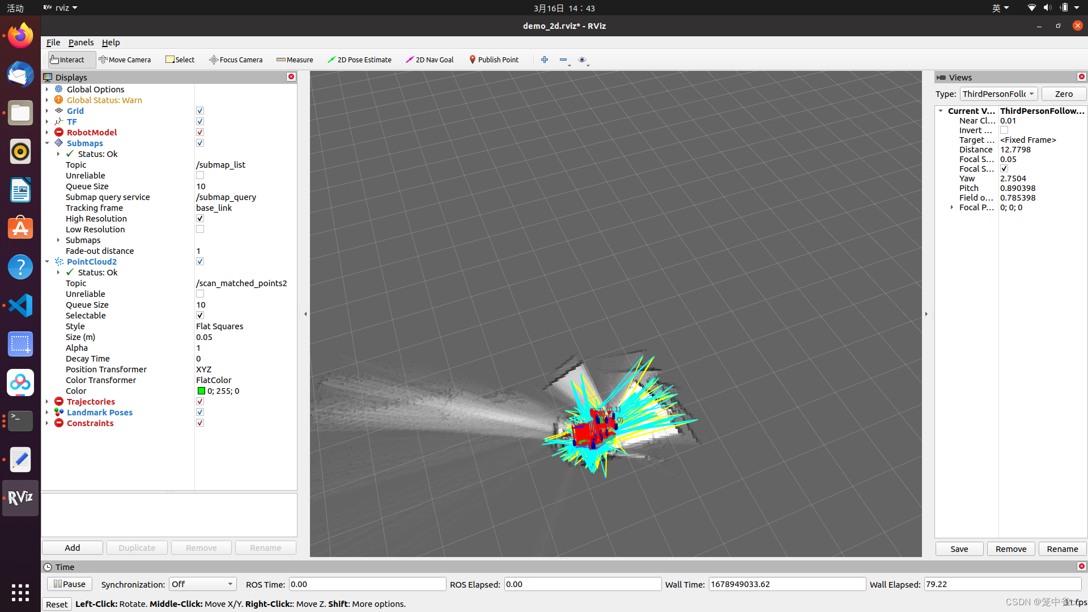Disable the Grid display checkbox
The height and width of the screenshot is (612, 1088).
click(x=200, y=111)
